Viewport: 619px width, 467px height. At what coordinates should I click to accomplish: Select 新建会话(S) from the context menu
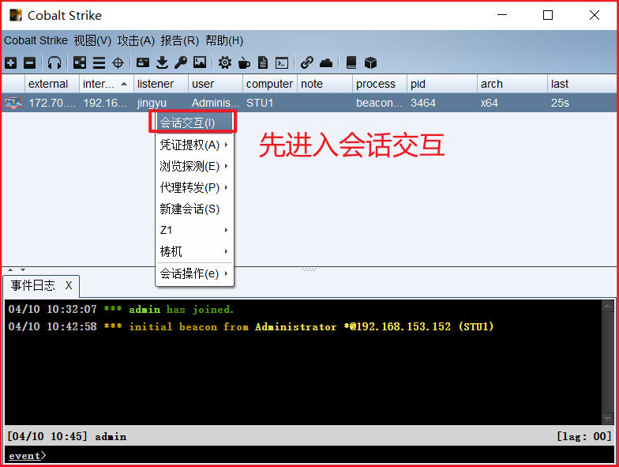(x=194, y=209)
